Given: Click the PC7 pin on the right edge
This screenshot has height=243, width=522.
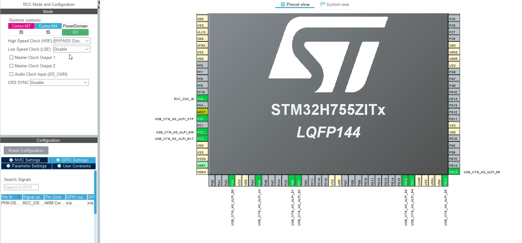Looking at the screenshot, I should click(454, 32).
